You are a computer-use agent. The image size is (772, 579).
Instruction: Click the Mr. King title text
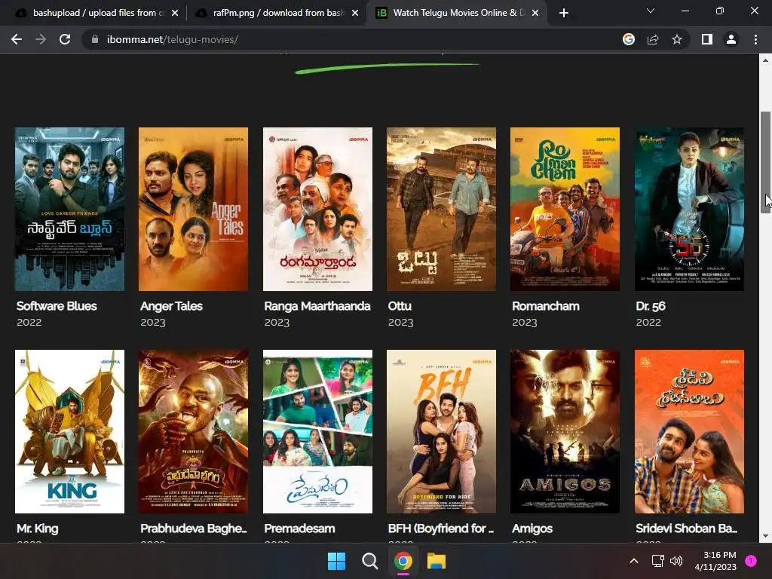[38, 528]
